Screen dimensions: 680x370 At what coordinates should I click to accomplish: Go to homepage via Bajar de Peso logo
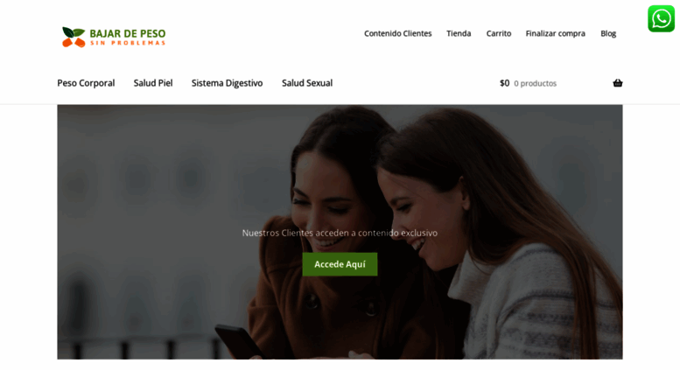114,37
